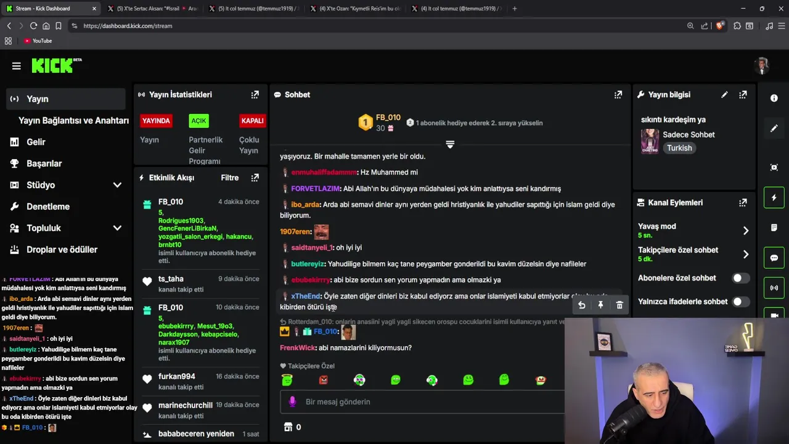Image resolution: width=789 pixels, height=444 pixels.
Task: Click the FORVETLAZIM username in main chat
Action: pos(316,189)
